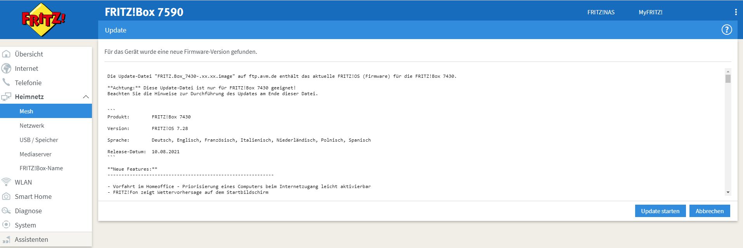Select the Mesh submenu item

click(x=46, y=111)
